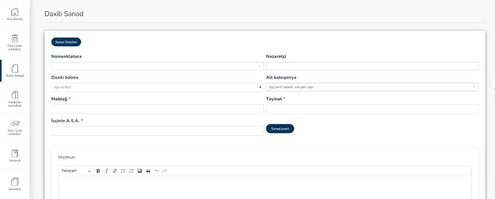Image resolution: width=495 pixels, height=199 pixels.
Task: Click the Məzmun section label
Action: tap(67, 157)
